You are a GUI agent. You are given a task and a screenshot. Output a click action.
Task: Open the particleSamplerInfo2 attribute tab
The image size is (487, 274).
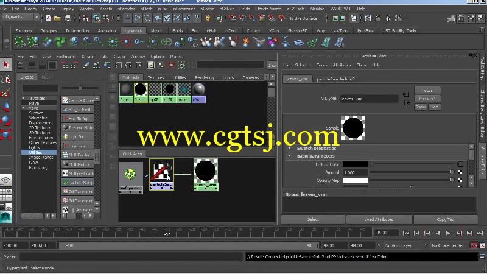[335, 79]
